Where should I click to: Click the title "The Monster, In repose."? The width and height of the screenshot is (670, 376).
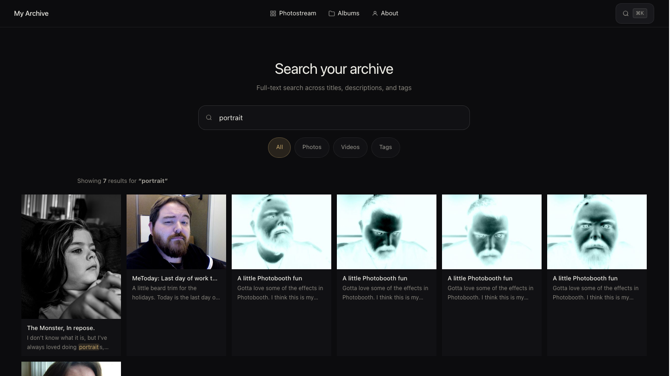click(61, 328)
